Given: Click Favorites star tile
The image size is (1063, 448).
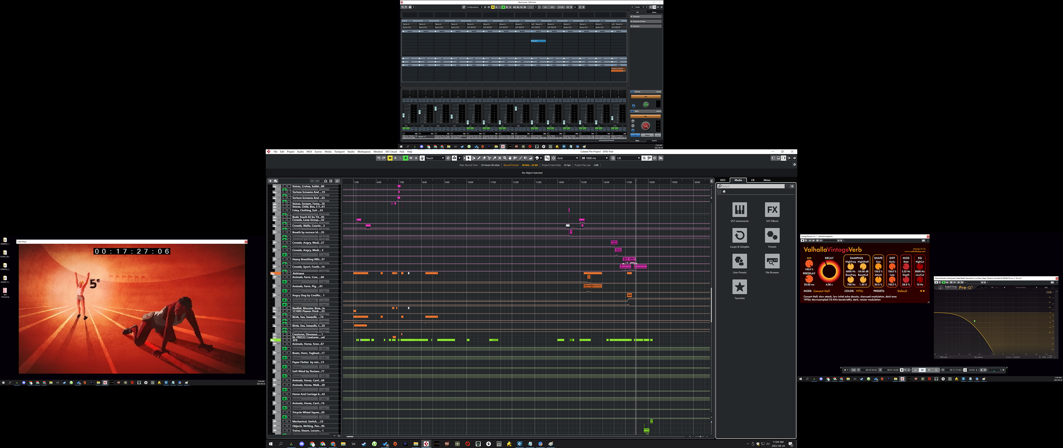Looking at the screenshot, I should coord(739,287).
